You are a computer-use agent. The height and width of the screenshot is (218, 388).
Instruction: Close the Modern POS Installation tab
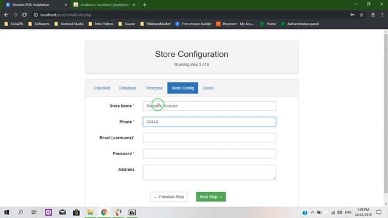click(66, 5)
